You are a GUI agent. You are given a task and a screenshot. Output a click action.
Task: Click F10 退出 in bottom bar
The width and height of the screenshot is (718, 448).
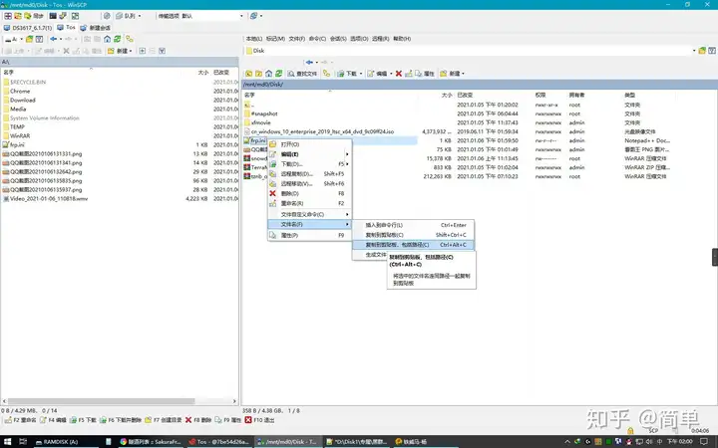click(259, 420)
